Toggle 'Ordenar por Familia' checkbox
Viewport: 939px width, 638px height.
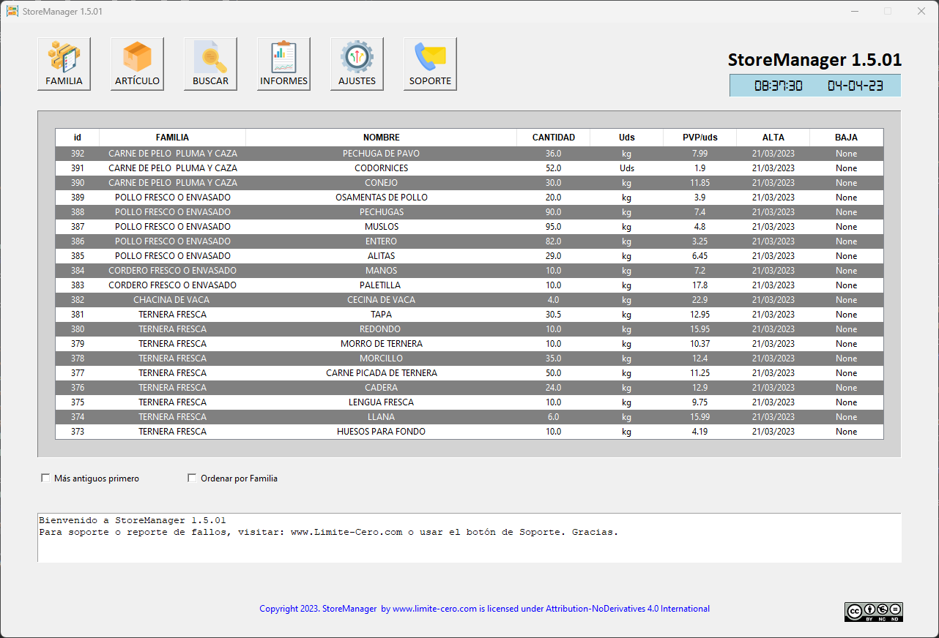point(193,478)
